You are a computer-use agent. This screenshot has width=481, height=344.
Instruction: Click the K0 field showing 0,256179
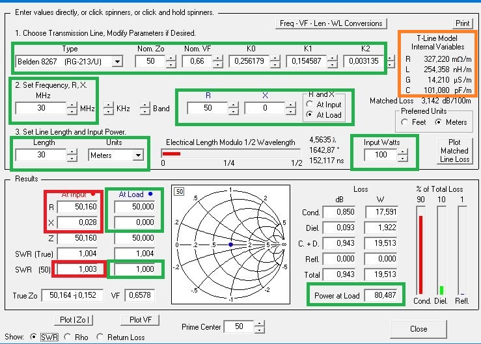249,61
